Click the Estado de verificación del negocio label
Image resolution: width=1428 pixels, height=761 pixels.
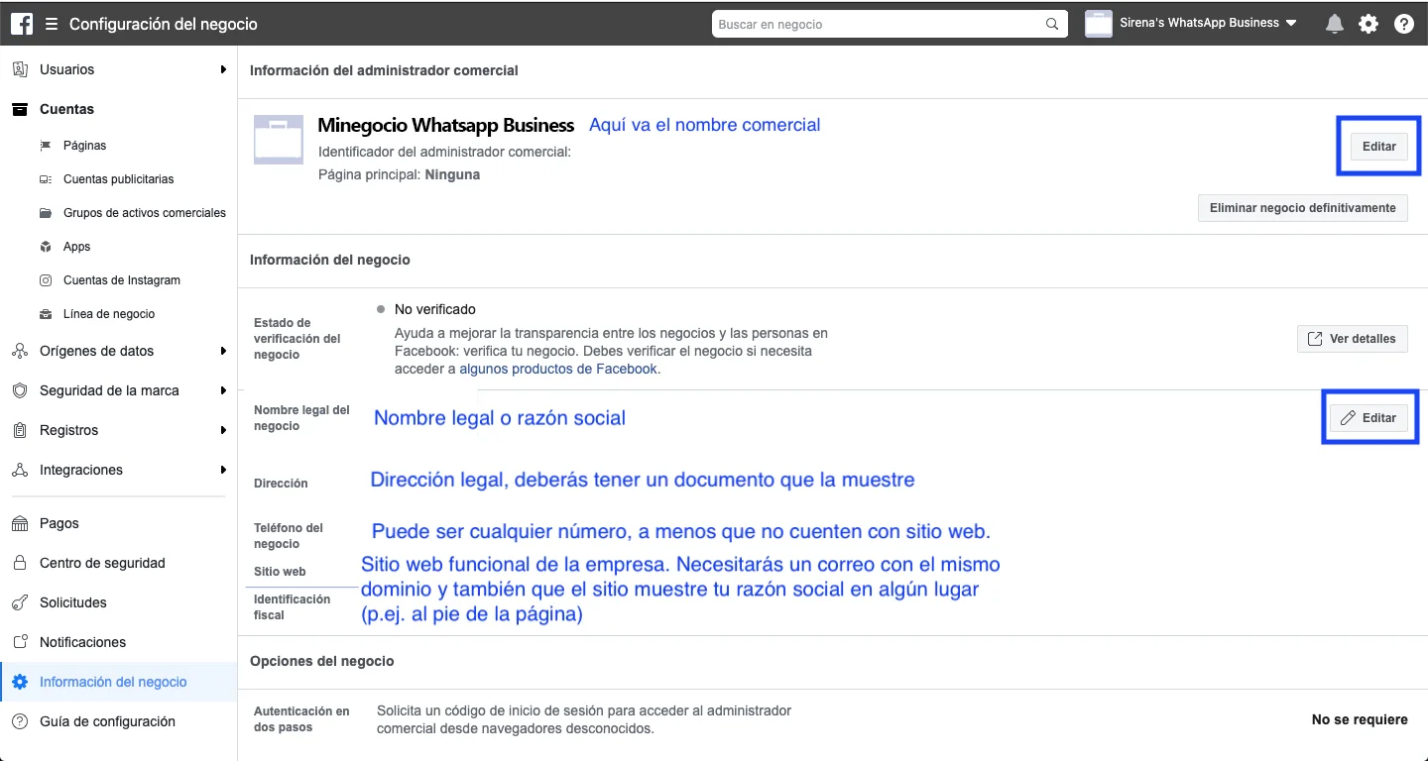297,339
